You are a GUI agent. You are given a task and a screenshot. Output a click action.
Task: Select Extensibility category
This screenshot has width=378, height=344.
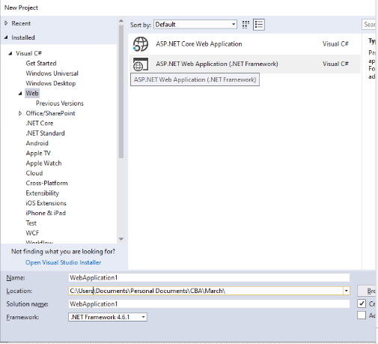pos(43,193)
